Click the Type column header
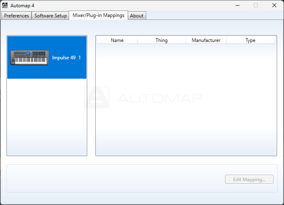Screen dimensions: 284x205 250,40
